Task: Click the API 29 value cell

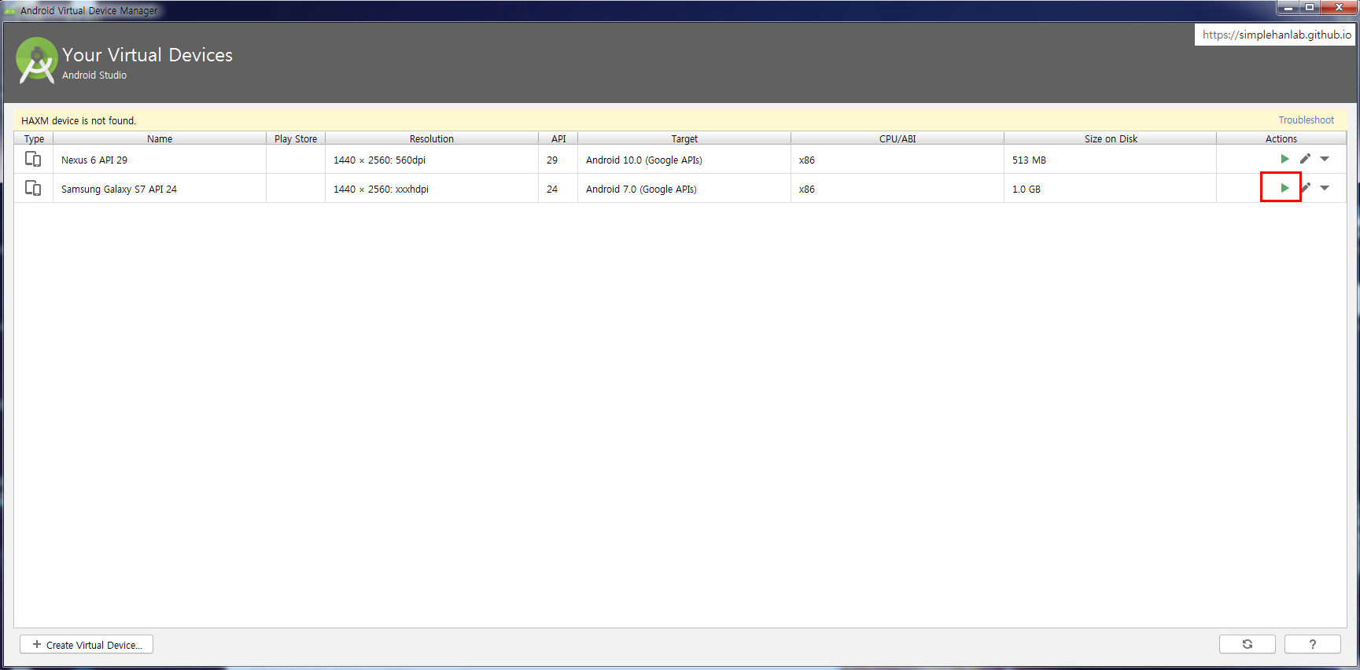Action: pos(558,160)
